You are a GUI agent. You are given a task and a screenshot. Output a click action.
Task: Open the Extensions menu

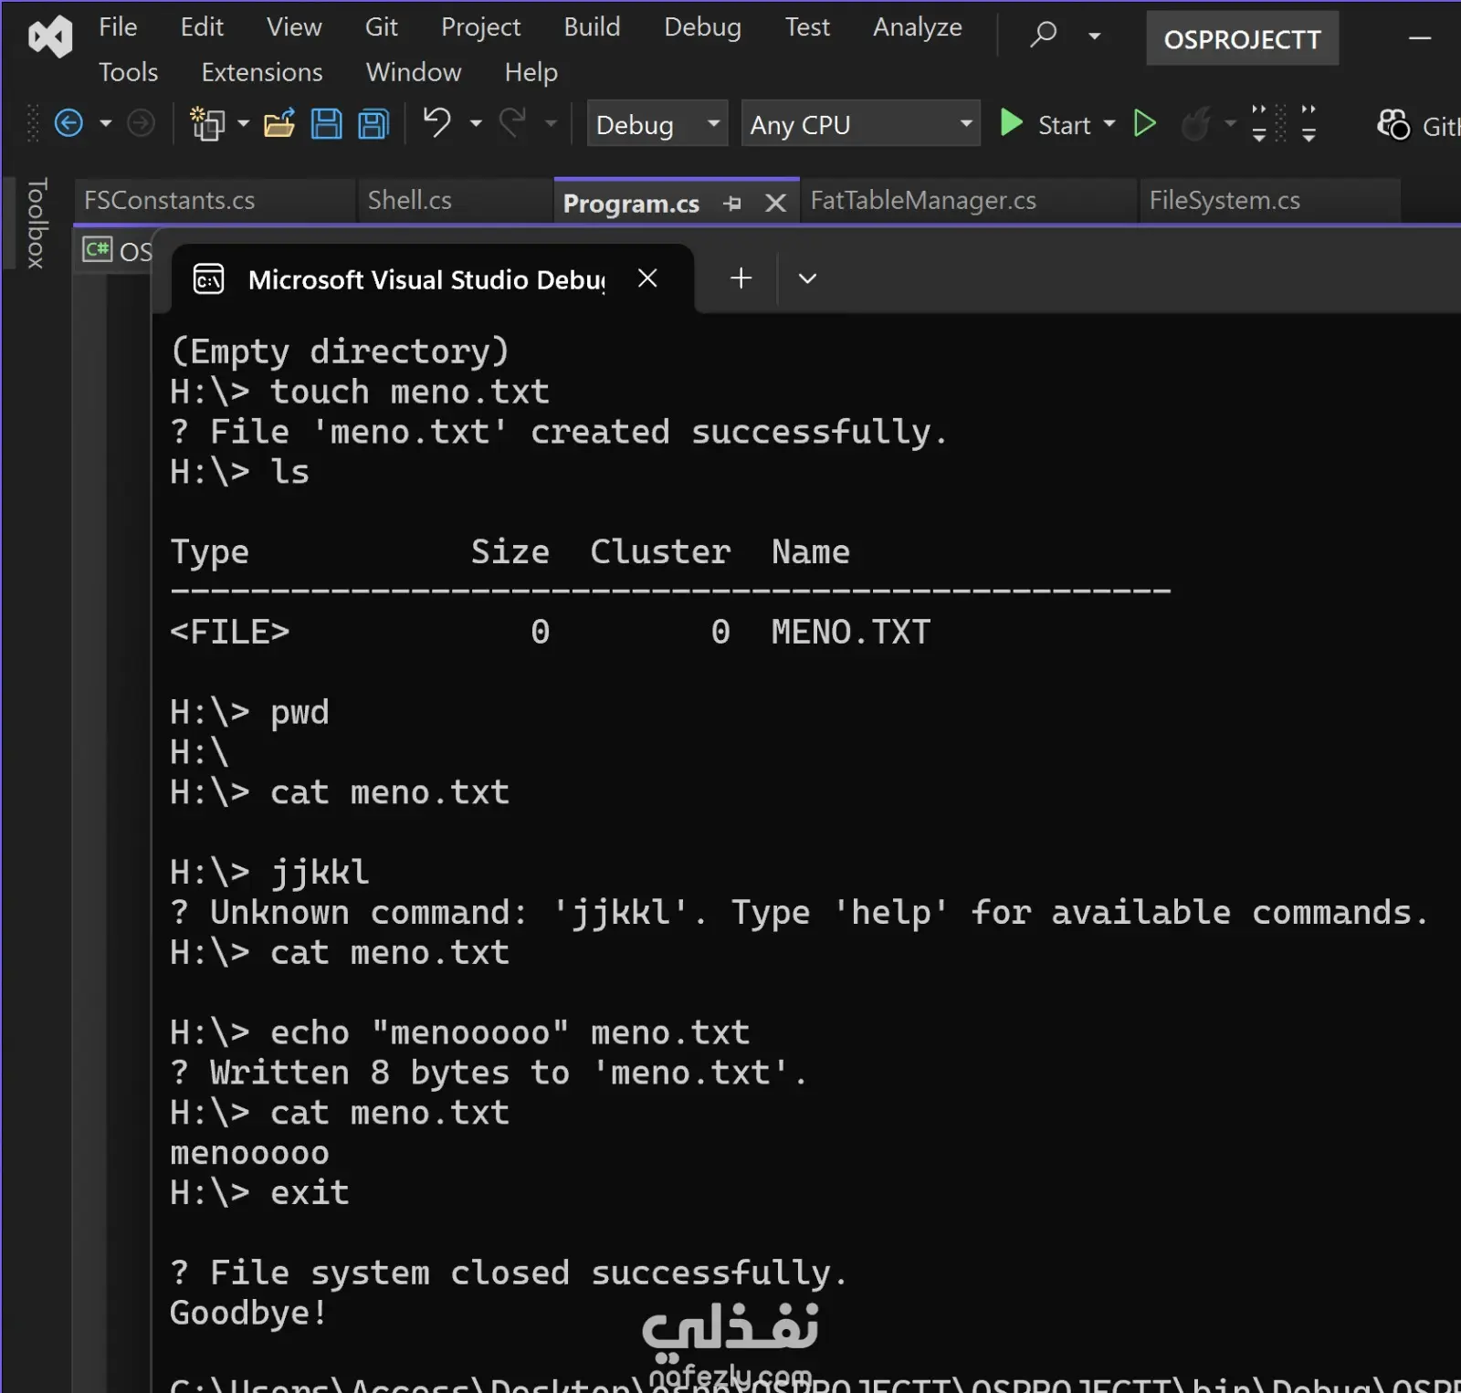click(262, 72)
